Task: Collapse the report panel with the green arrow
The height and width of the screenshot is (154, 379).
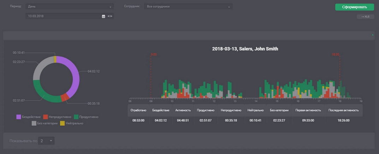Action: [373, 35]
